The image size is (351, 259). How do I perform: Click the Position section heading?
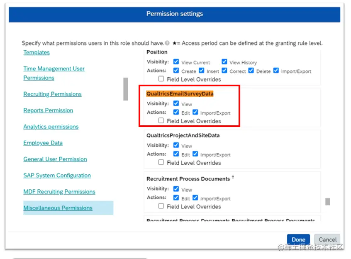coord(157,52)
